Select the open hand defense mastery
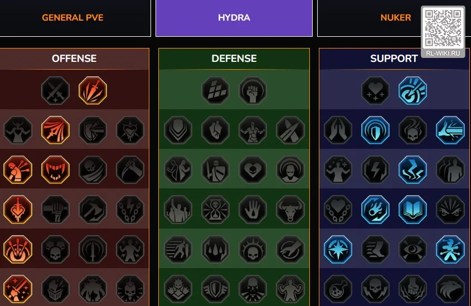The image size is (471, 306). 253,210
